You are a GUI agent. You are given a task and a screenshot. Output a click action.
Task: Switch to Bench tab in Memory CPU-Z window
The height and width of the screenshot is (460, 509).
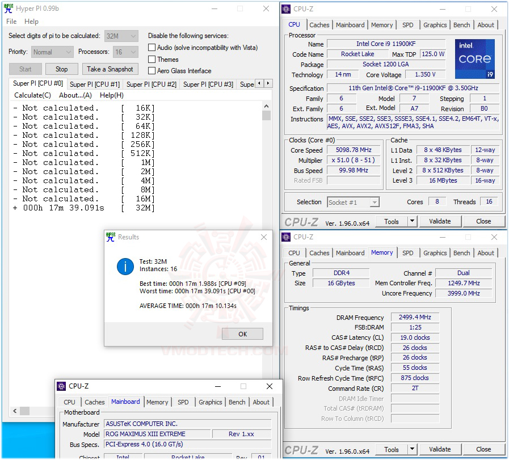[x=461, y=253]
